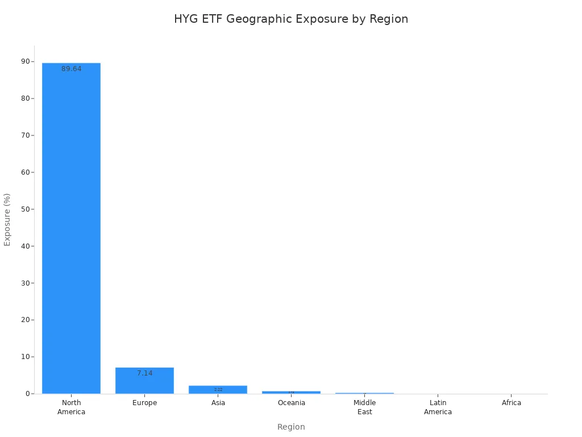Click the Middle East exposure bar

[365, 393]
